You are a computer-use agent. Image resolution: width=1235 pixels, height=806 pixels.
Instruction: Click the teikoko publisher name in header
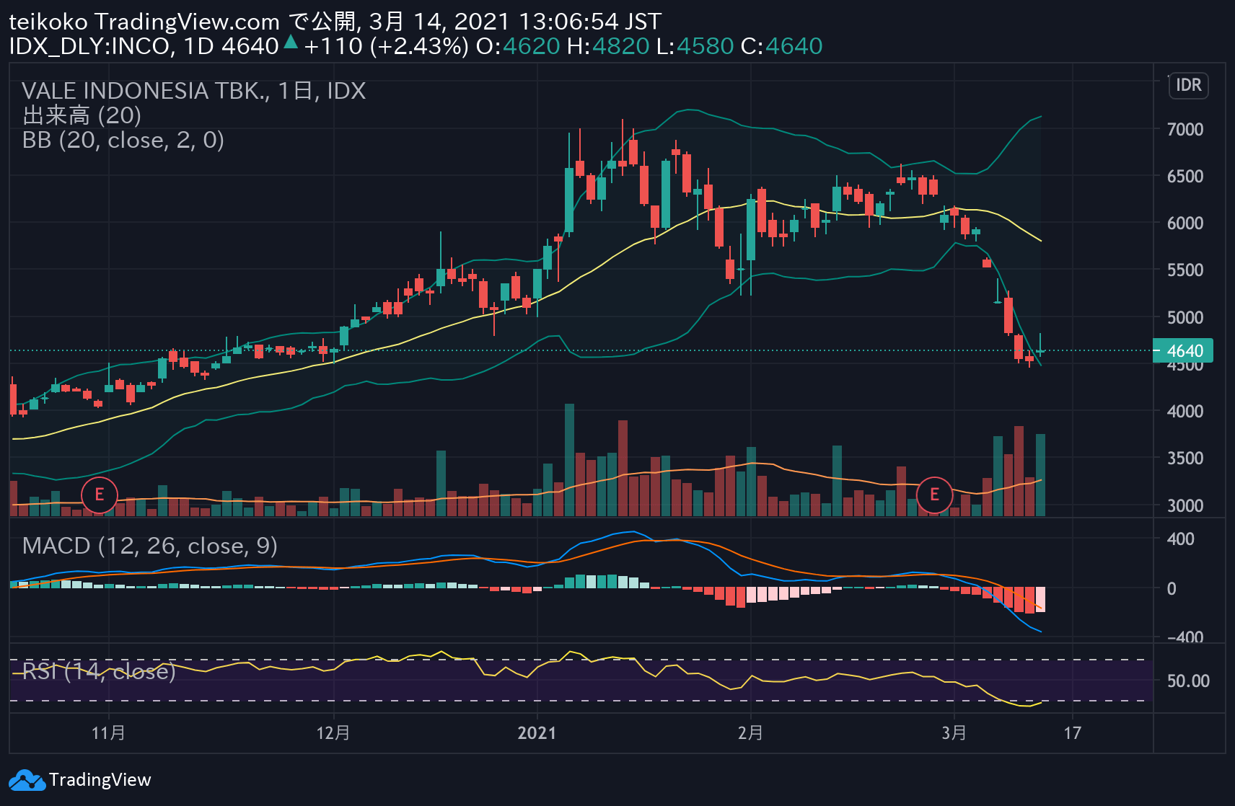(48, 22)
